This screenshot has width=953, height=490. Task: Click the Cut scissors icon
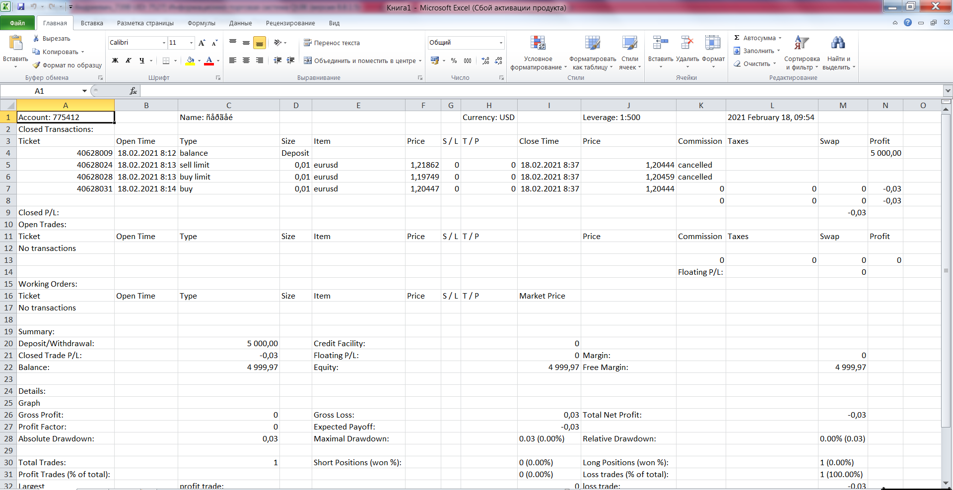tap(36, 38)
